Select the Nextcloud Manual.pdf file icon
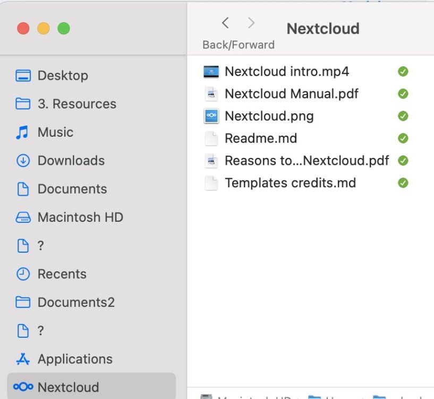 pos(211,94)
